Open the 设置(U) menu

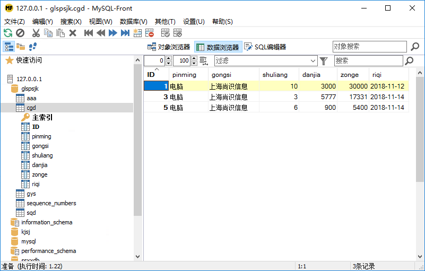[x=194, y=22]
